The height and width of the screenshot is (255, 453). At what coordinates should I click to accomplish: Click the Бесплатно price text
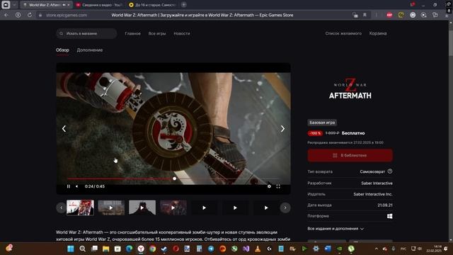(x=353, y=133)
